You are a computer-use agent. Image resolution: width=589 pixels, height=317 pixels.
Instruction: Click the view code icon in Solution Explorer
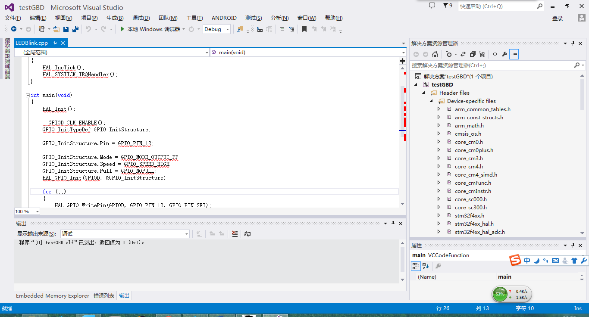click(x=495, y=54)
